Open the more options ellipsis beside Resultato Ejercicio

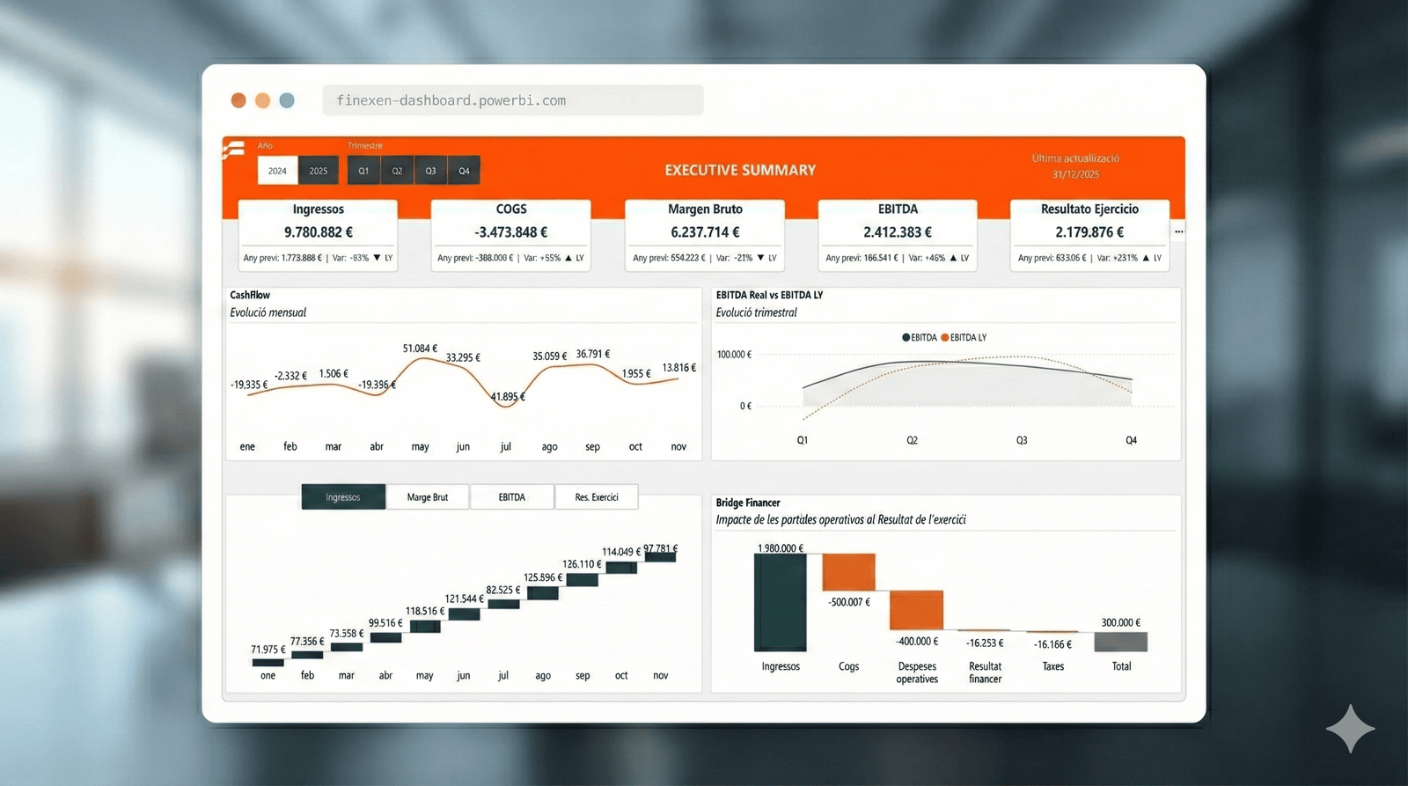1178,231
